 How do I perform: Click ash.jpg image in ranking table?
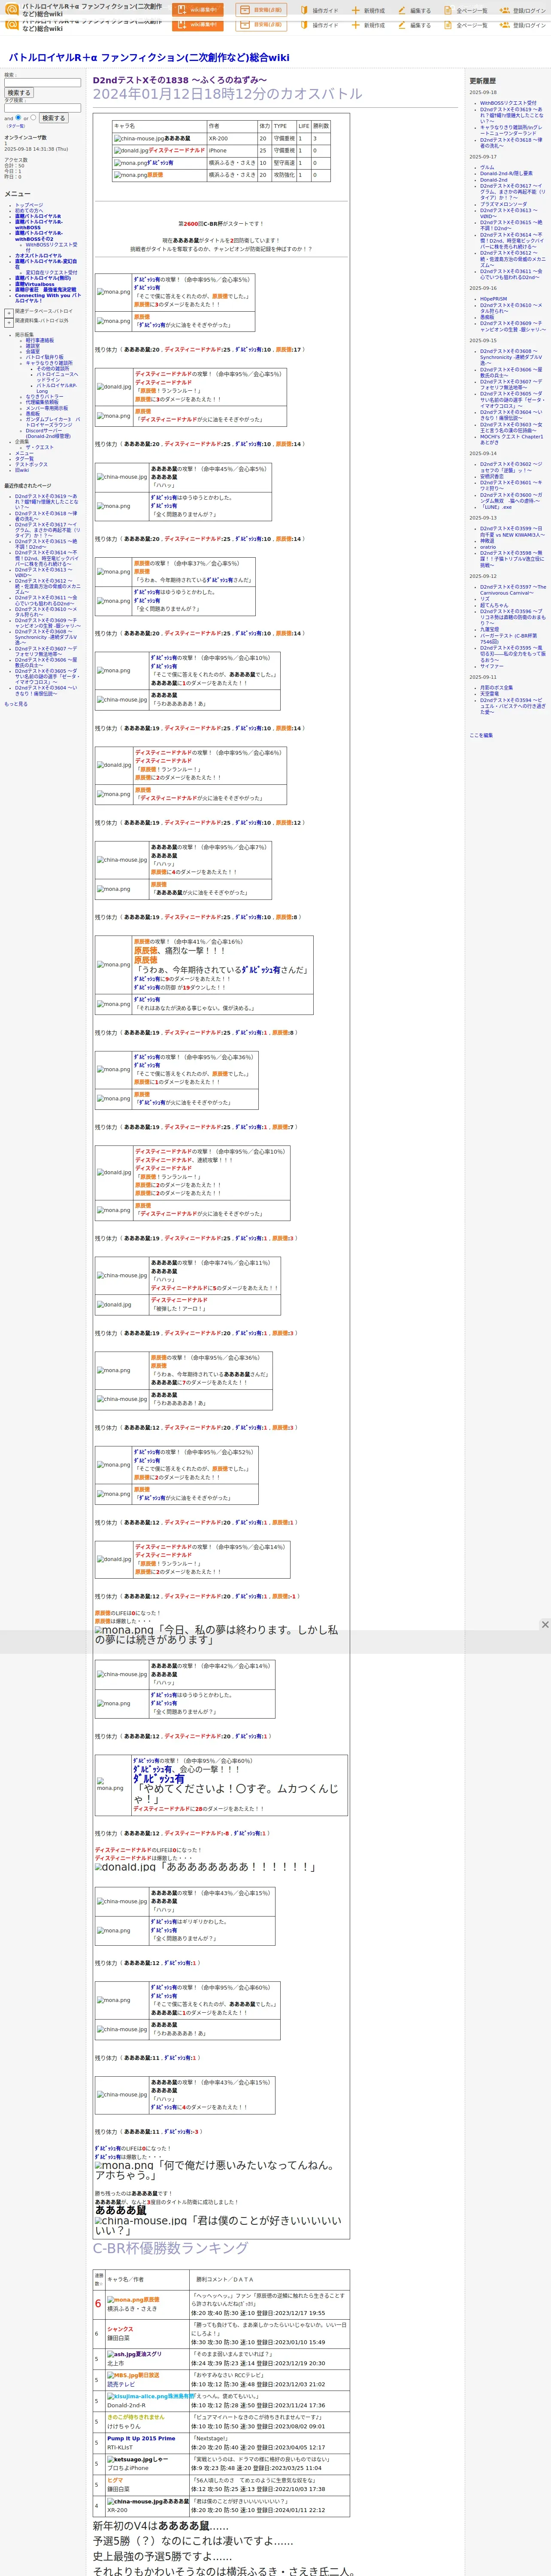point(120,2354)
